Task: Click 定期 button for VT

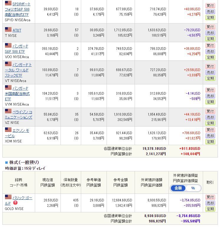Action: (210, 78)
